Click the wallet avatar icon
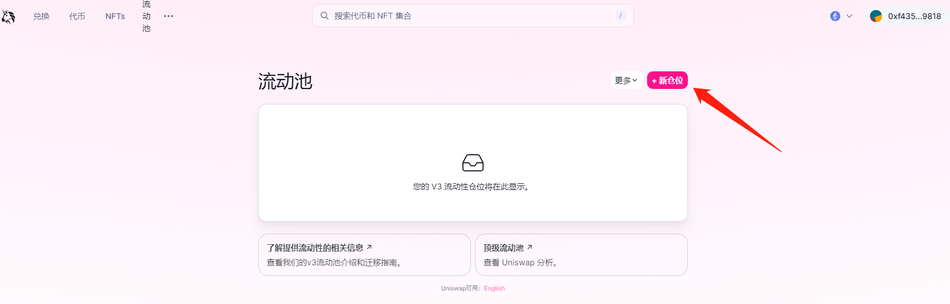This screenshot has height=304, width=950. [876, 16]
